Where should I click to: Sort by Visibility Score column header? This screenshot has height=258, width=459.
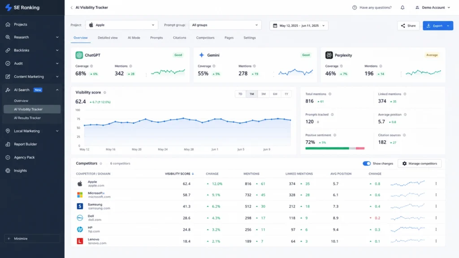click(x=179, y=174)
